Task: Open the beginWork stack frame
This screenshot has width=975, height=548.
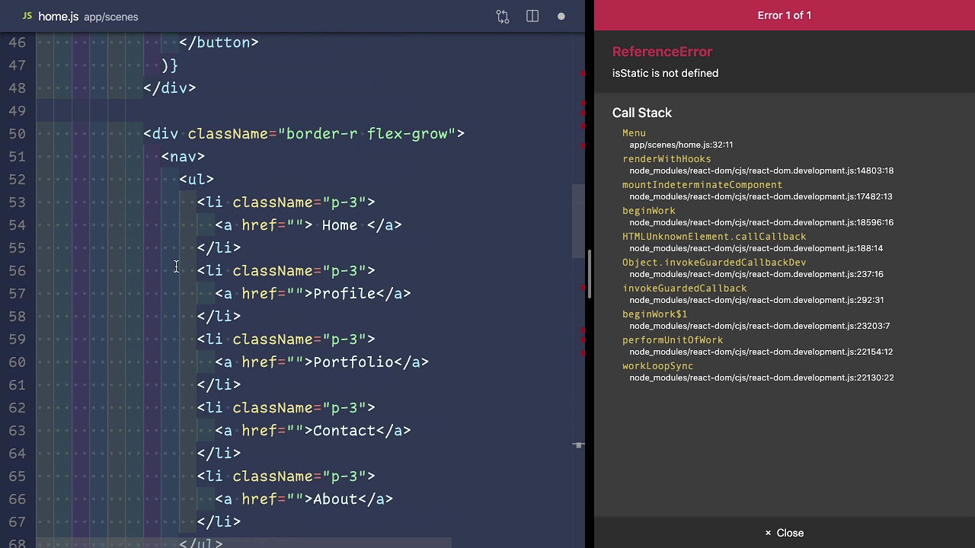Action: (x=649, y=211)
